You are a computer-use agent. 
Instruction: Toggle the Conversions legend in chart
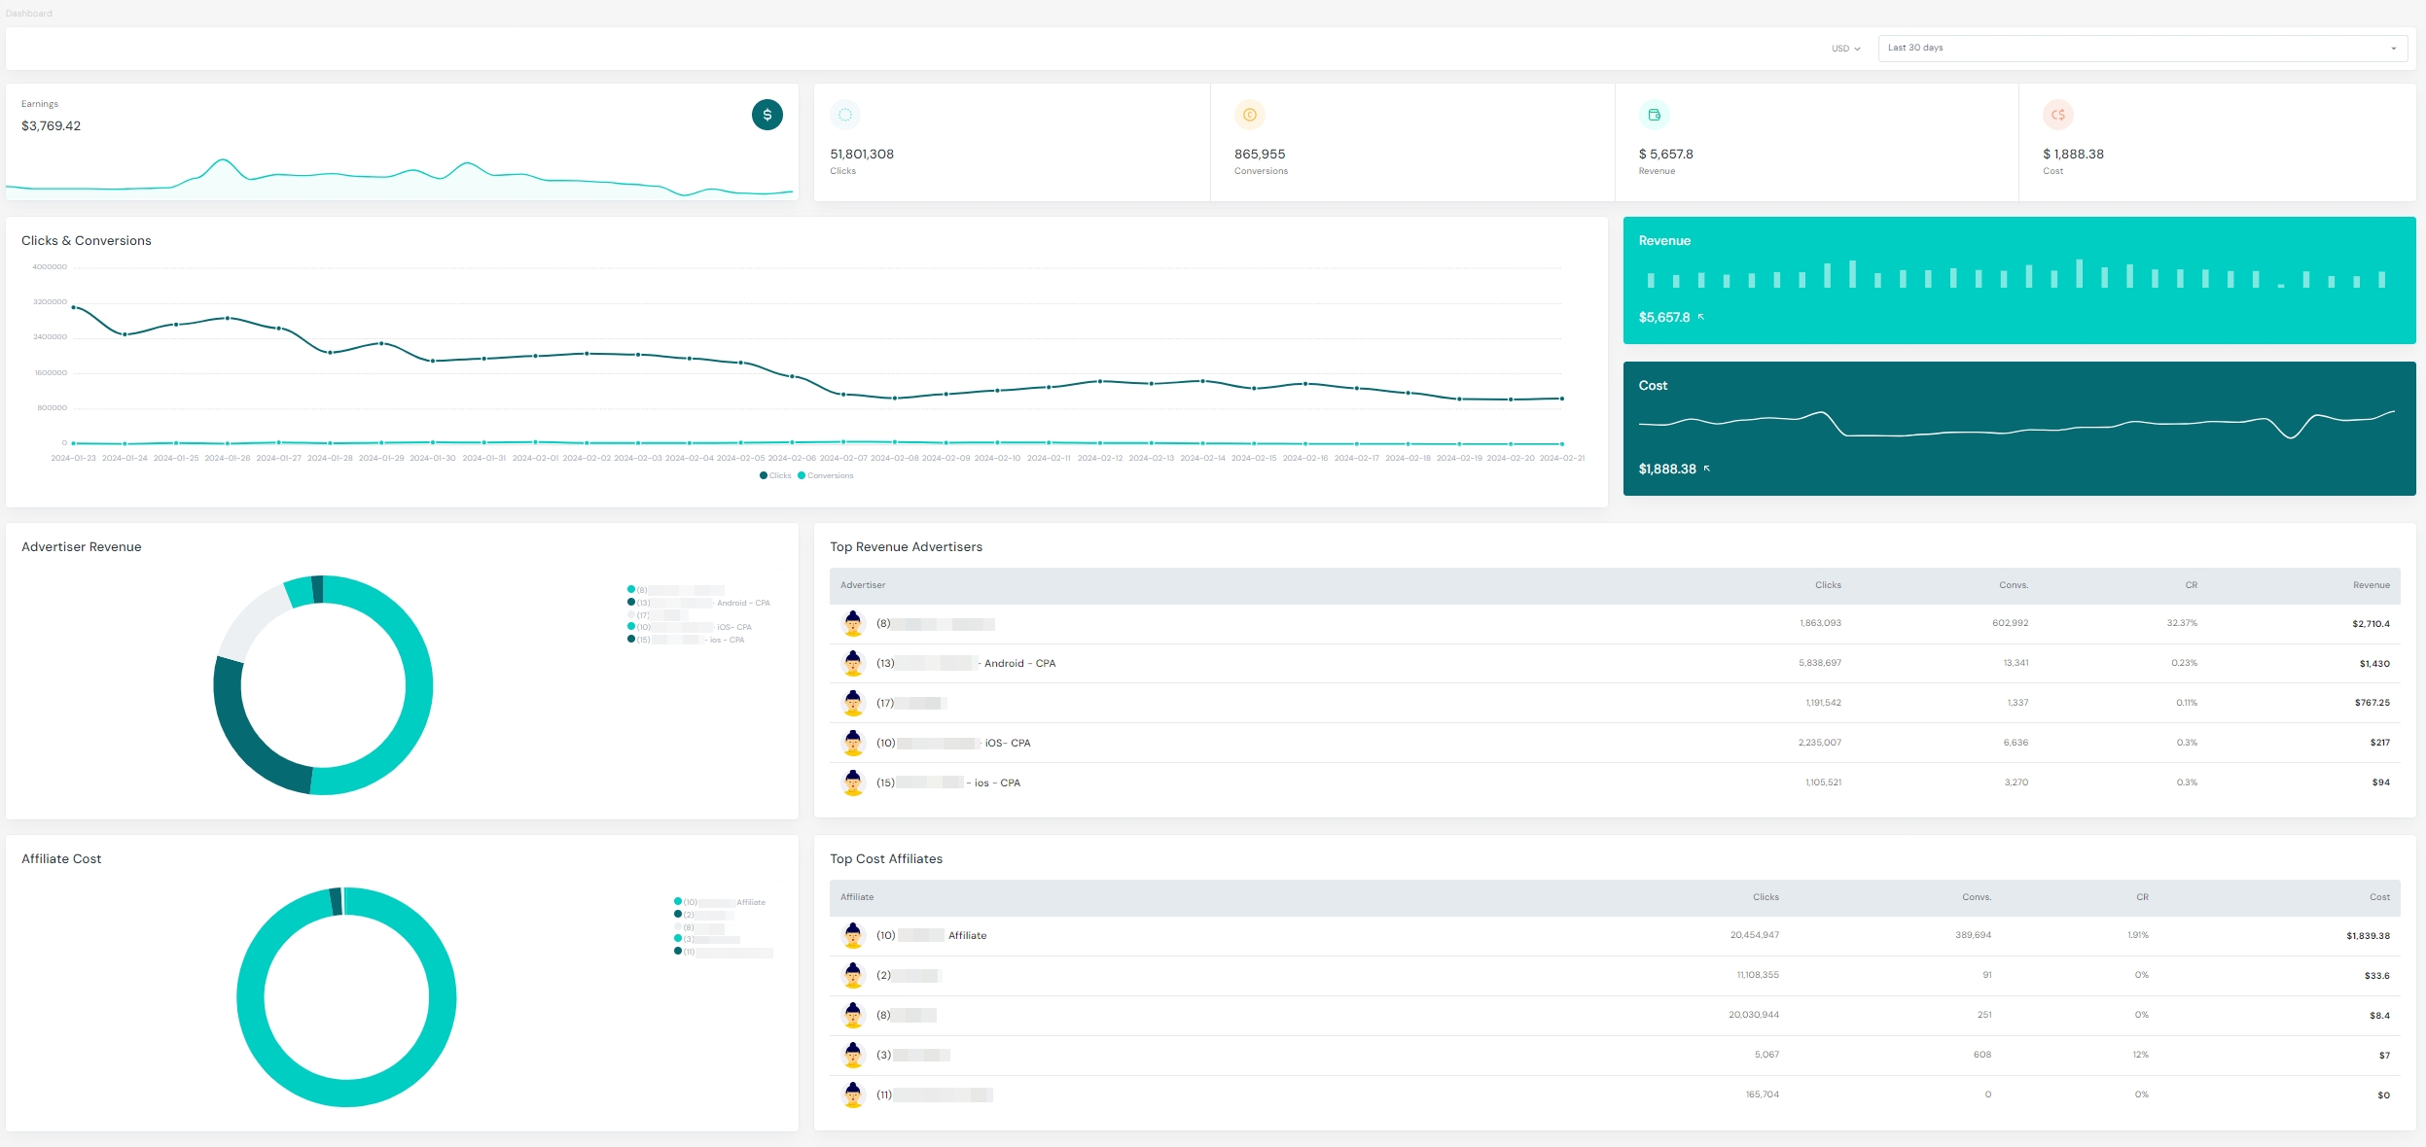[x=826, y=475]
